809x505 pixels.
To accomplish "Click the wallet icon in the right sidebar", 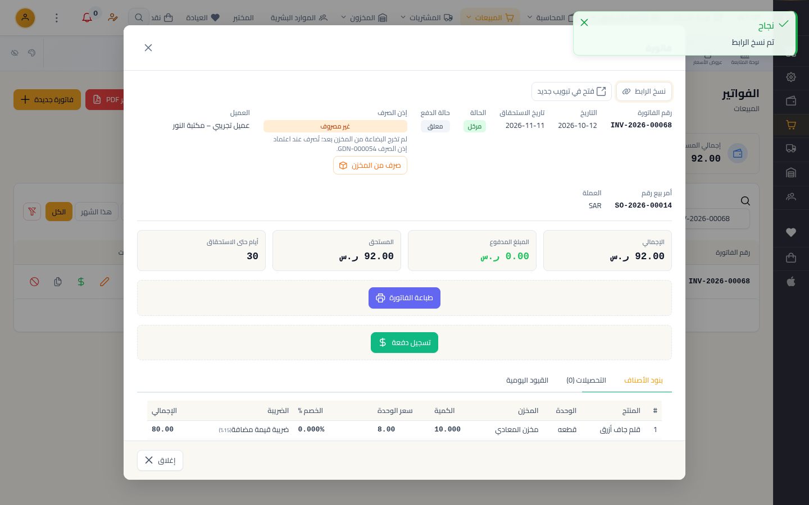I will click(x=791, y=101).
